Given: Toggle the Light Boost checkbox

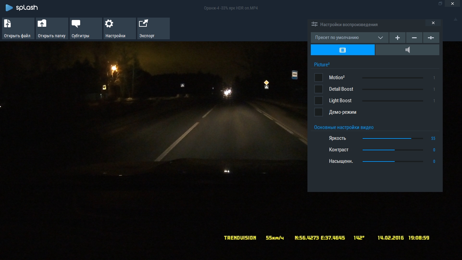Looking at the screenshot, I should (x=319, y=101).
